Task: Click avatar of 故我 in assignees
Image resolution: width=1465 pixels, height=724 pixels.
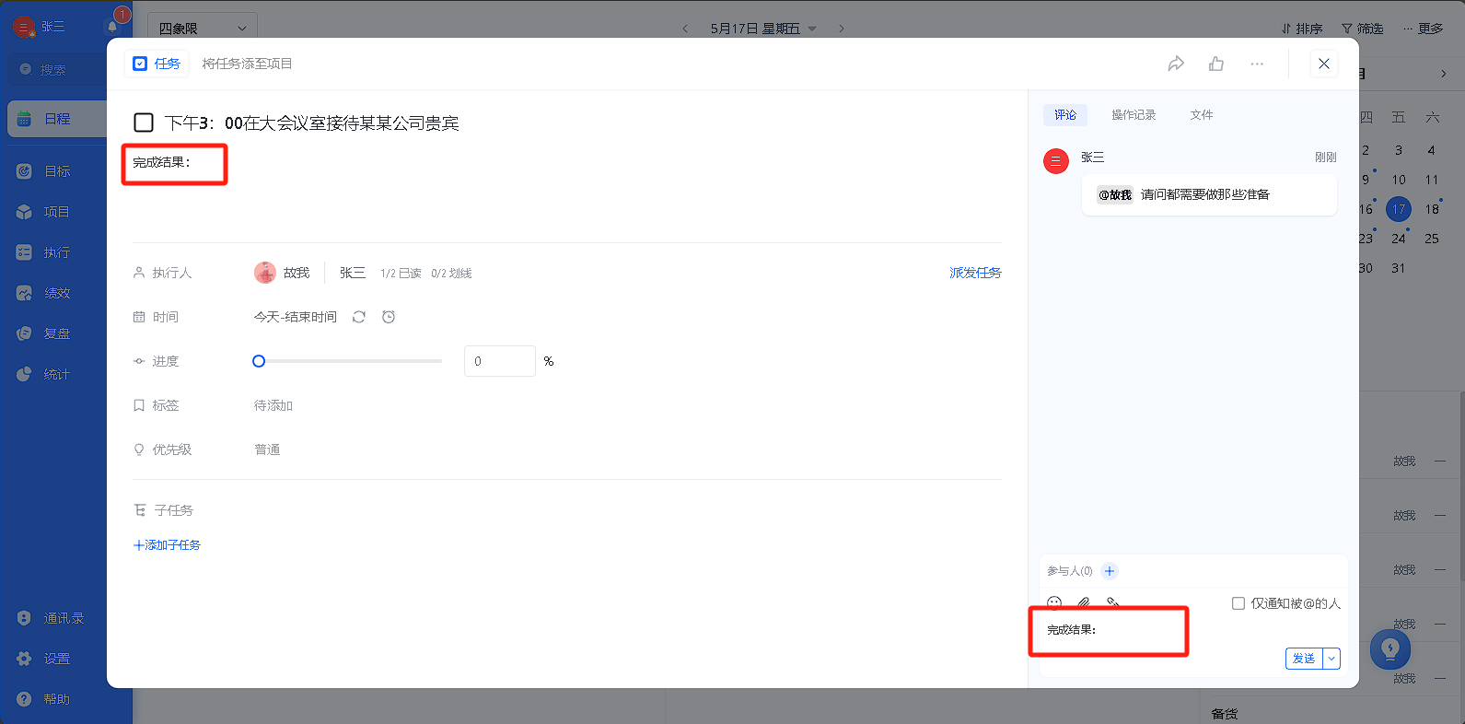Action: pyautogui.click(x=265, y=273)
